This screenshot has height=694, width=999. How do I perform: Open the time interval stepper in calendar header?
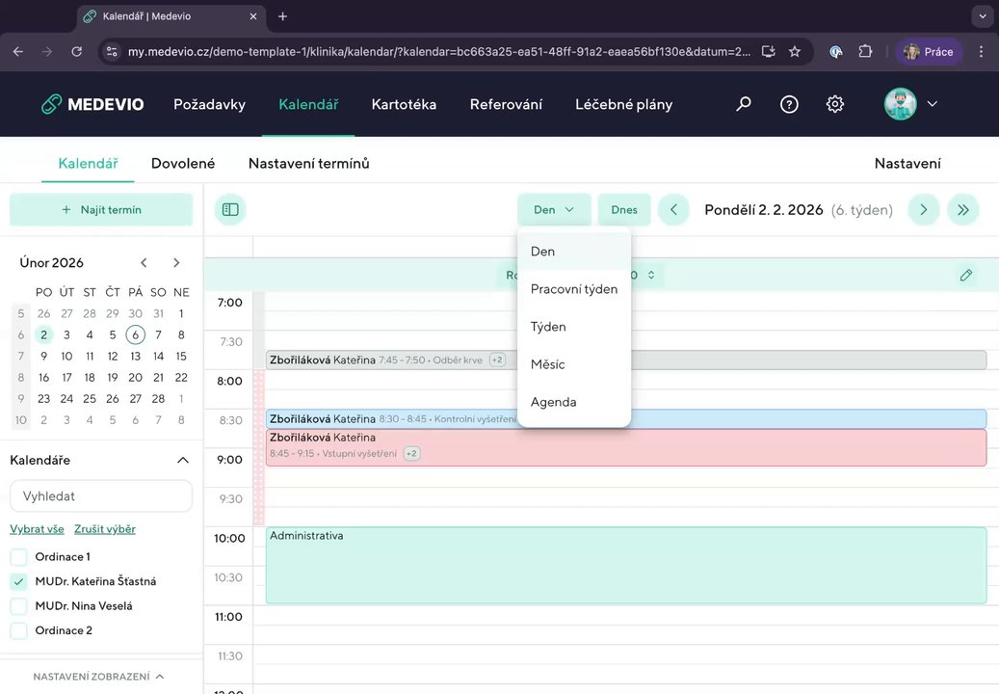pos(651,275)
